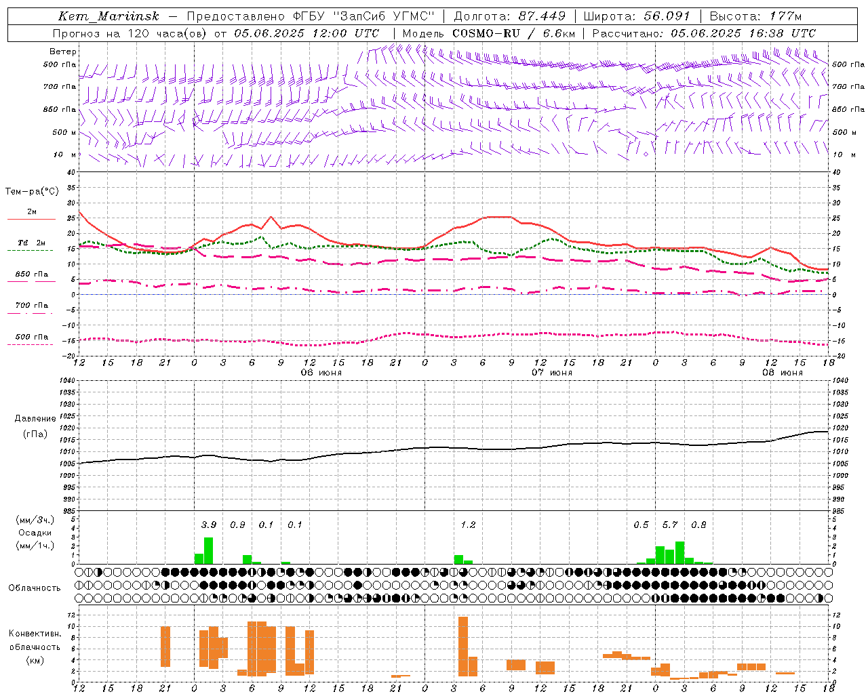Click the pink 850 гПа temperature legend line
The width and height of the screenshot is (868, 694).
pyautogui.click(x=31, y=281)
